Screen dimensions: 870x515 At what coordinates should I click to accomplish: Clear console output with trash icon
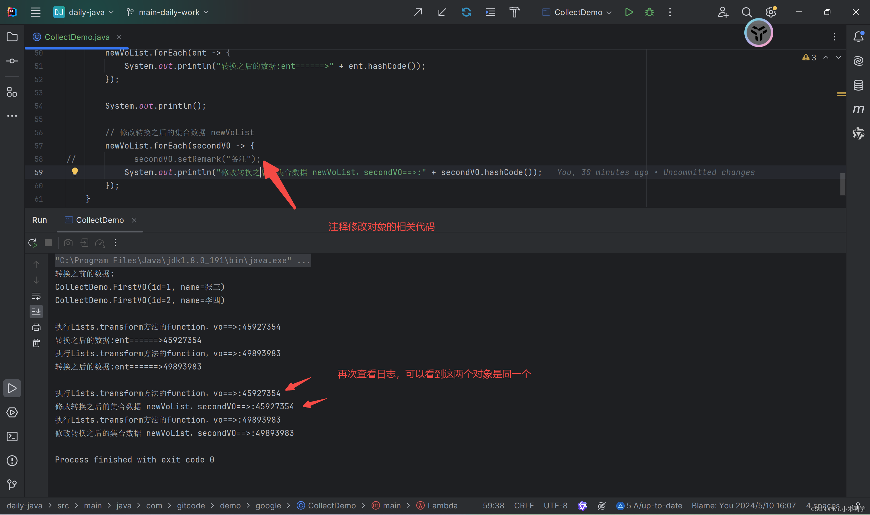pyautogui.click(x=36, y=343)
